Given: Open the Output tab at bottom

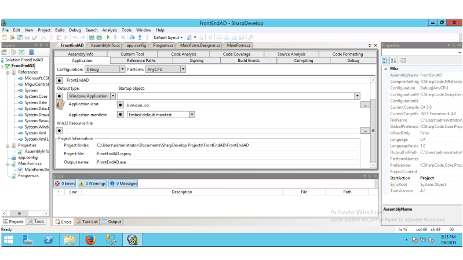Looking at the screenshot, I should (112, 222).
